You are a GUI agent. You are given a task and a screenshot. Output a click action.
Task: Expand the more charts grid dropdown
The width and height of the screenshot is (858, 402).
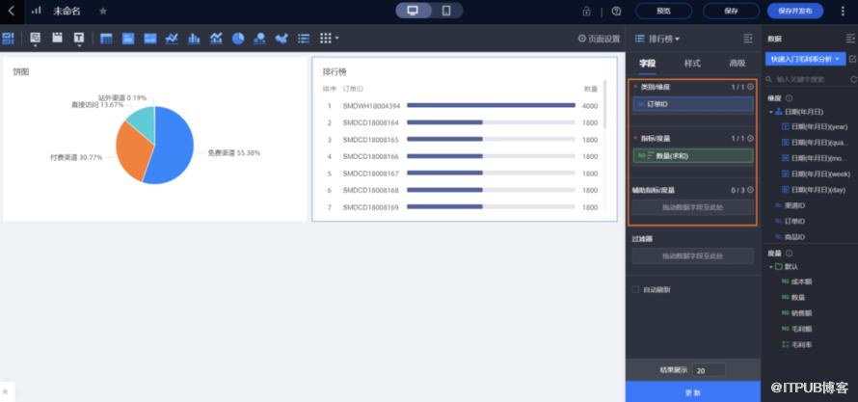coord(329,39)
